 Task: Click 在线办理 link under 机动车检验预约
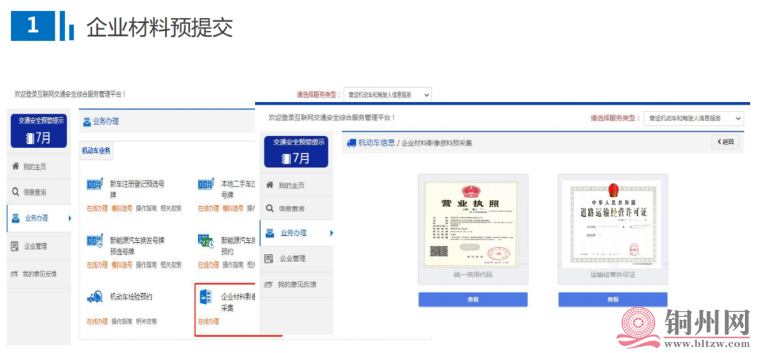pos(97,321)
